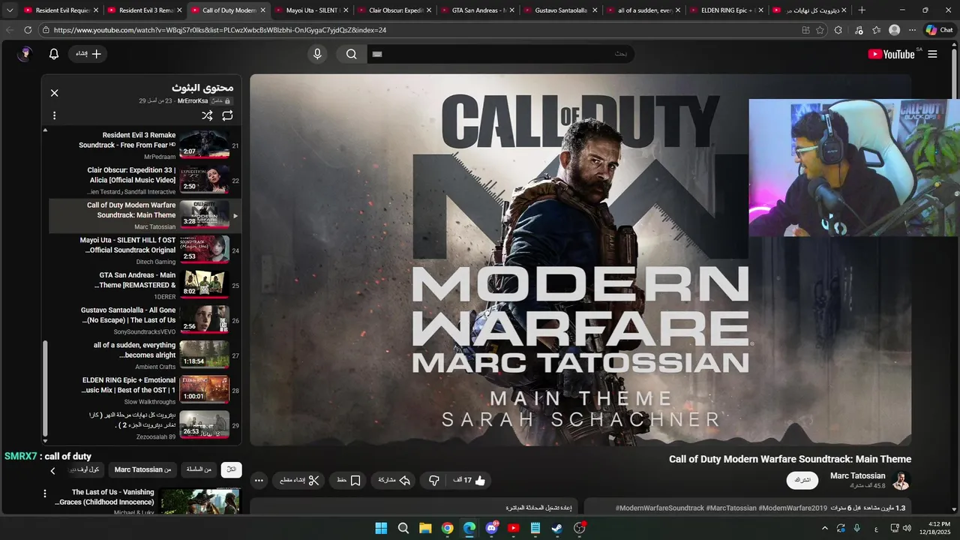Open YouTube notifications bell
The width and height of the screenshot is (960, 540).
[54, 54]
